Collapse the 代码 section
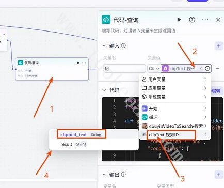Image resolution: width=224 pixels, height=188 pixels. pos(104,90)
